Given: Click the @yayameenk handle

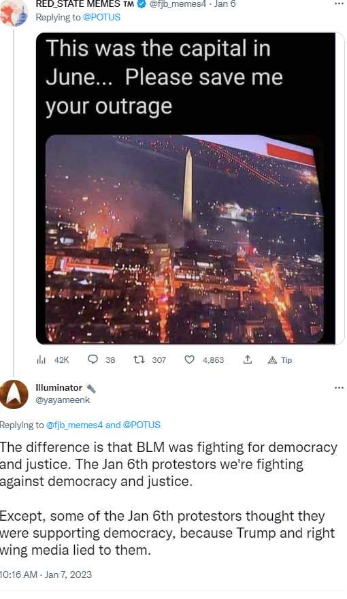Looking at the screenshot, I should 63,400.
